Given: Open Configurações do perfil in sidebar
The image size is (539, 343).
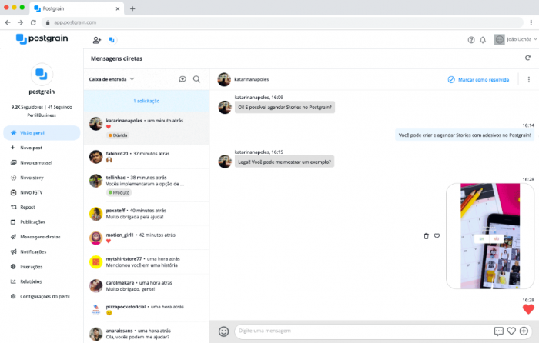Looking at the screenshot, I should pyautogui.click(x=40, y=296).
